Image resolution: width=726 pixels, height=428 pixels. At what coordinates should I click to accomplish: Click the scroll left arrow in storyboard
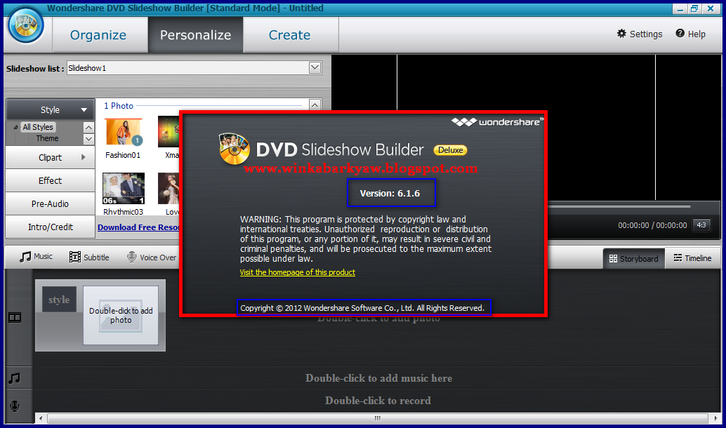[x=41, y=418]
